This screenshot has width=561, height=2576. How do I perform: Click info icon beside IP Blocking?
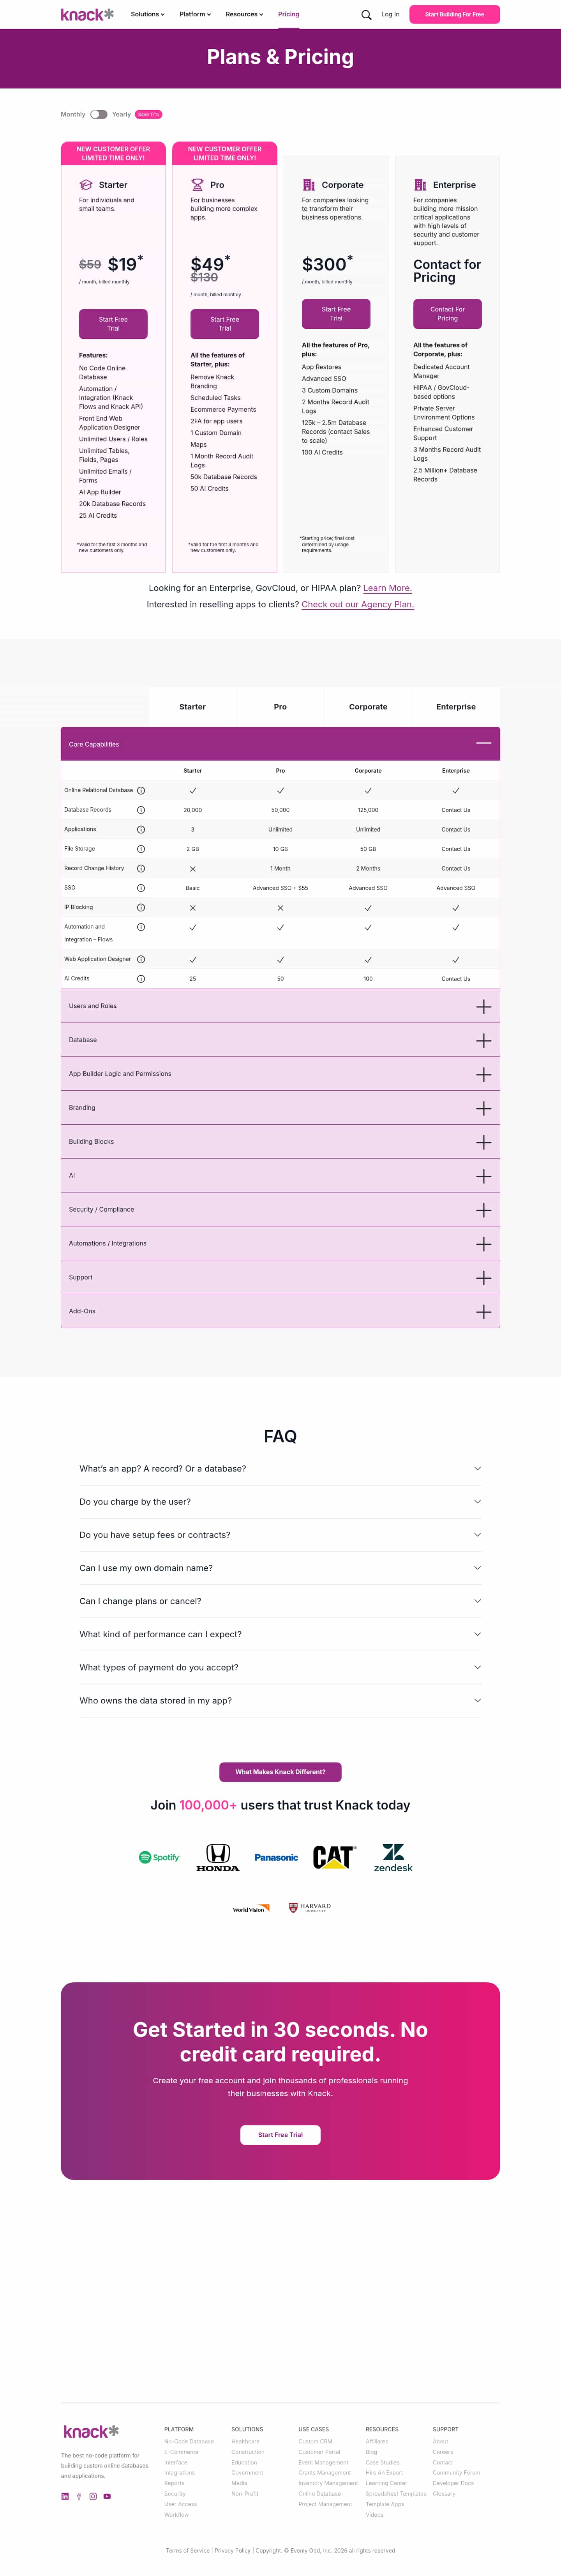pyautogui.click(x=141, y=908)
